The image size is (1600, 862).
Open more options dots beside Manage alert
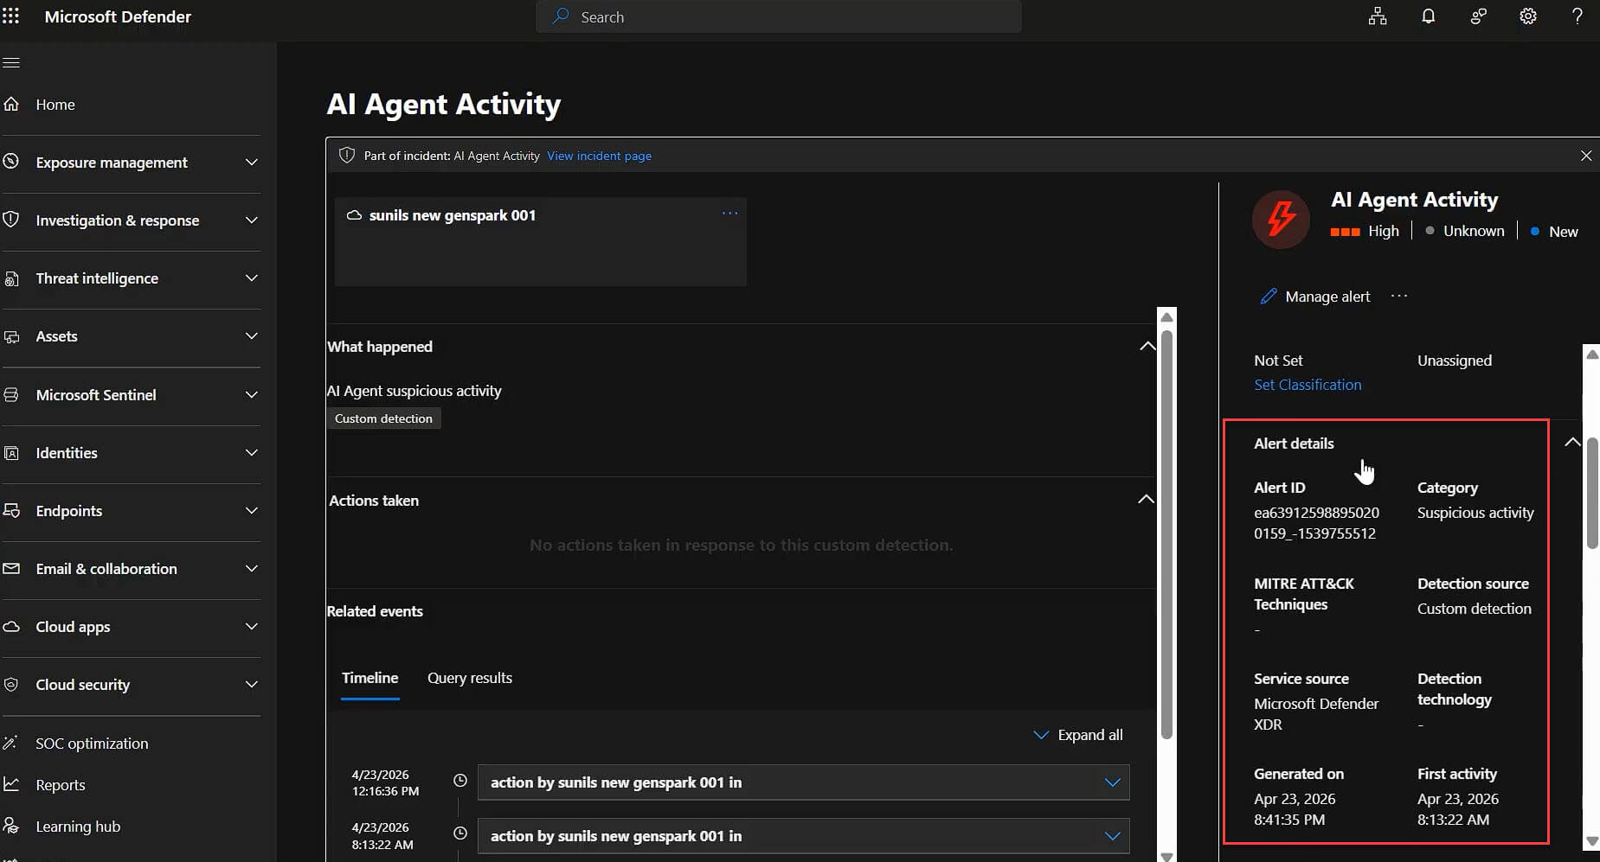click(1399, 296)
